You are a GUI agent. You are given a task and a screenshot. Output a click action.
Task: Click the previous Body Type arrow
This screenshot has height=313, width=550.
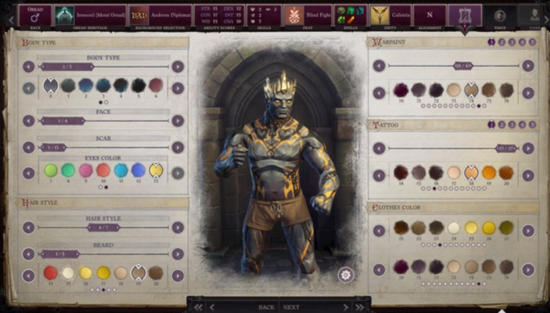tap(29, 67)
